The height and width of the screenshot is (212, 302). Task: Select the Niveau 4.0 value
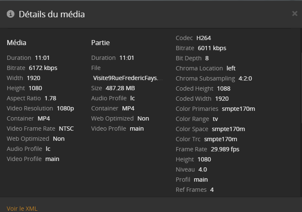[x=203, y=169]
